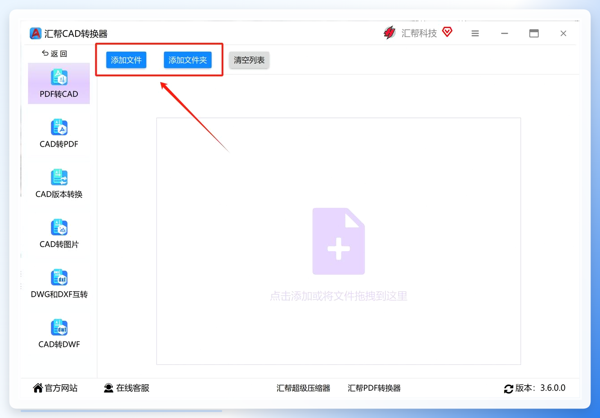Click the purple add-file plus icon

(339, 241)
